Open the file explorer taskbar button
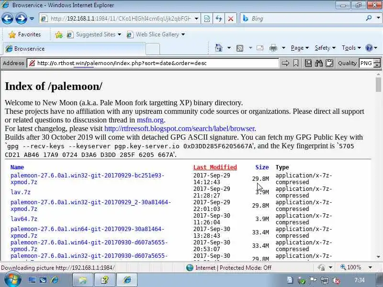The width and height of the screenshot is (383, 287). click(83, 280)
